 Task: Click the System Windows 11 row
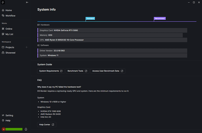click(x=112, y=55)
